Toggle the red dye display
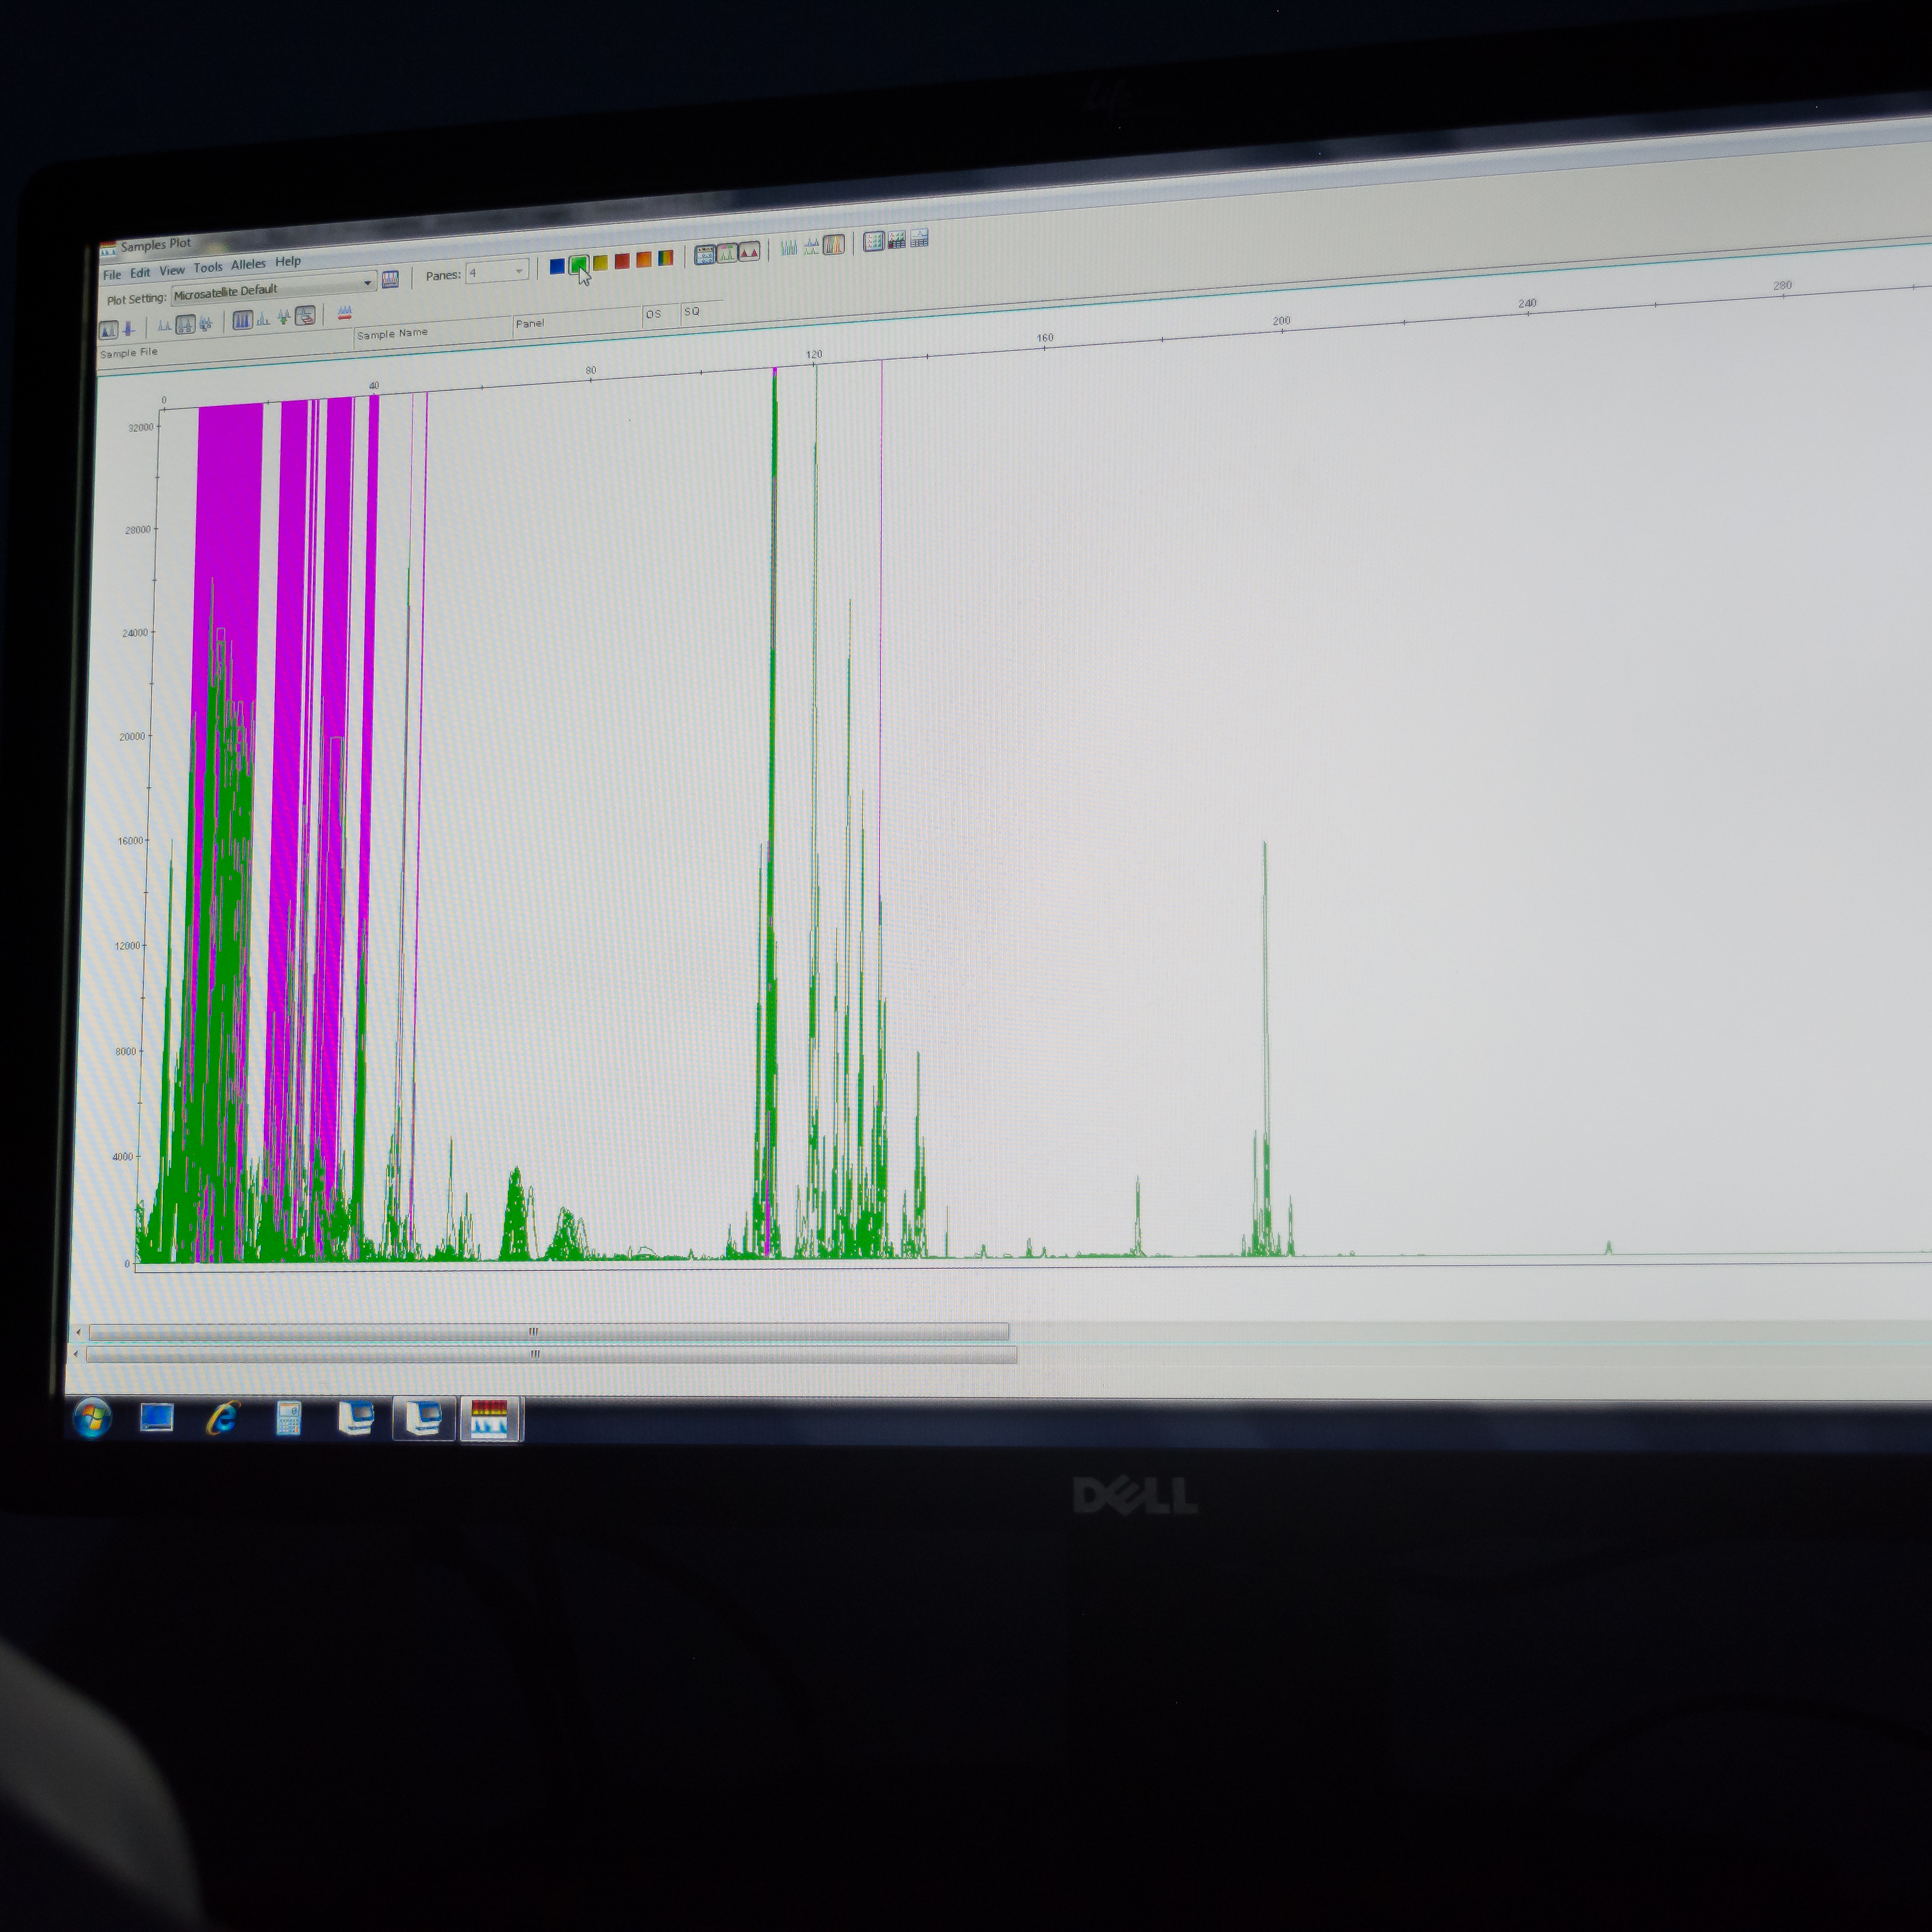The width and height of the screenshot is (1932, 1932). click(622, 261)
